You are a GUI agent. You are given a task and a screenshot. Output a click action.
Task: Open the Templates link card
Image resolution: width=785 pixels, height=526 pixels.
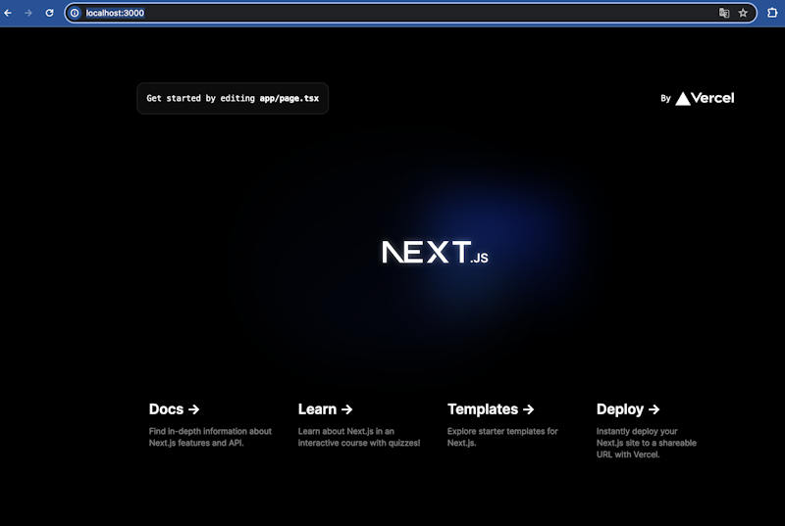[503, 424]
